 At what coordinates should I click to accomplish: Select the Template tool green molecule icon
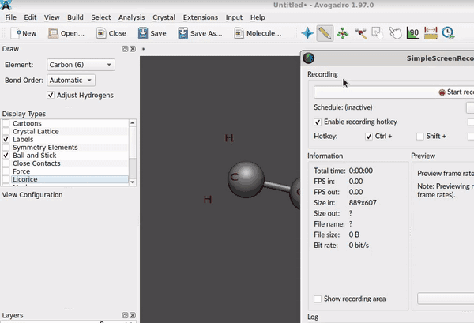click(x=343, y=33)
